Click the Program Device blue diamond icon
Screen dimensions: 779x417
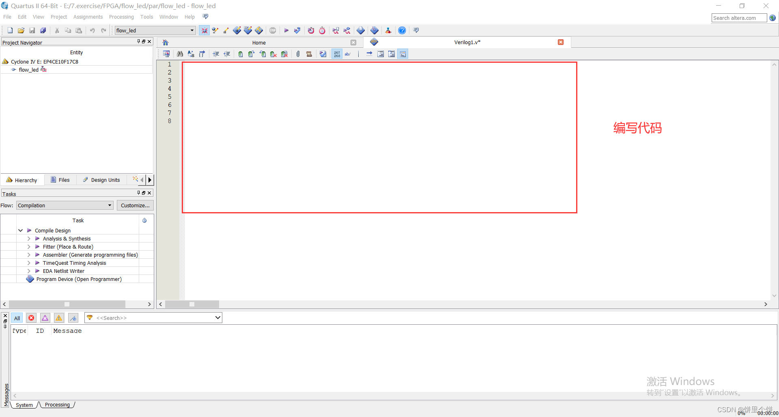pyautogui.click(x=30, y=279)
